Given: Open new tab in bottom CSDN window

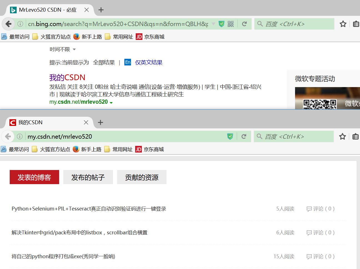Looking at the screenshot, I should click(100, 122).
